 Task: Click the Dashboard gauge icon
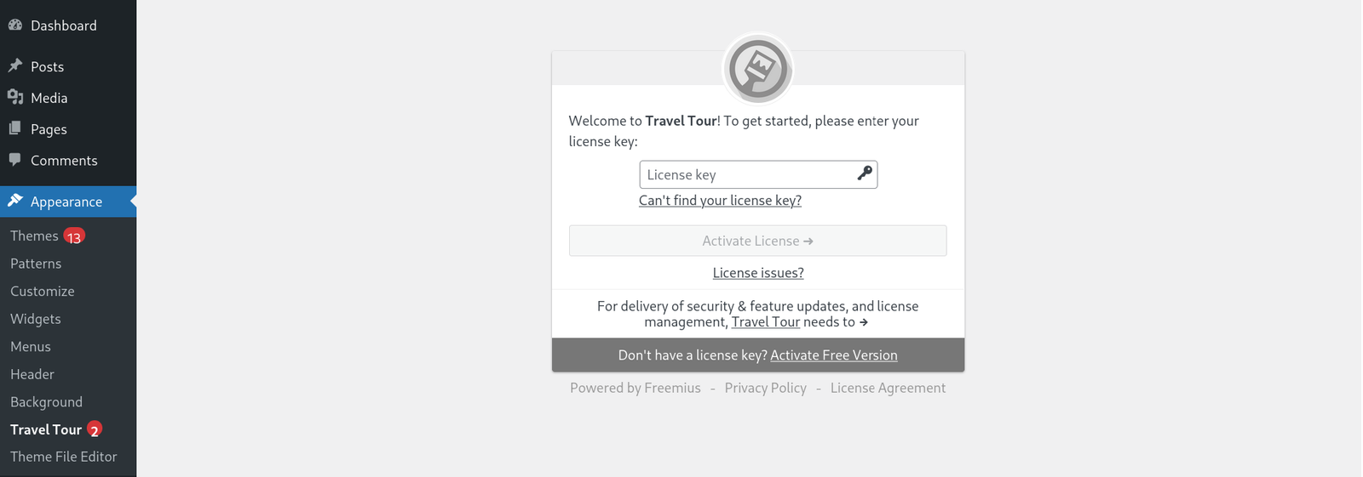click(x=15, y=26)
